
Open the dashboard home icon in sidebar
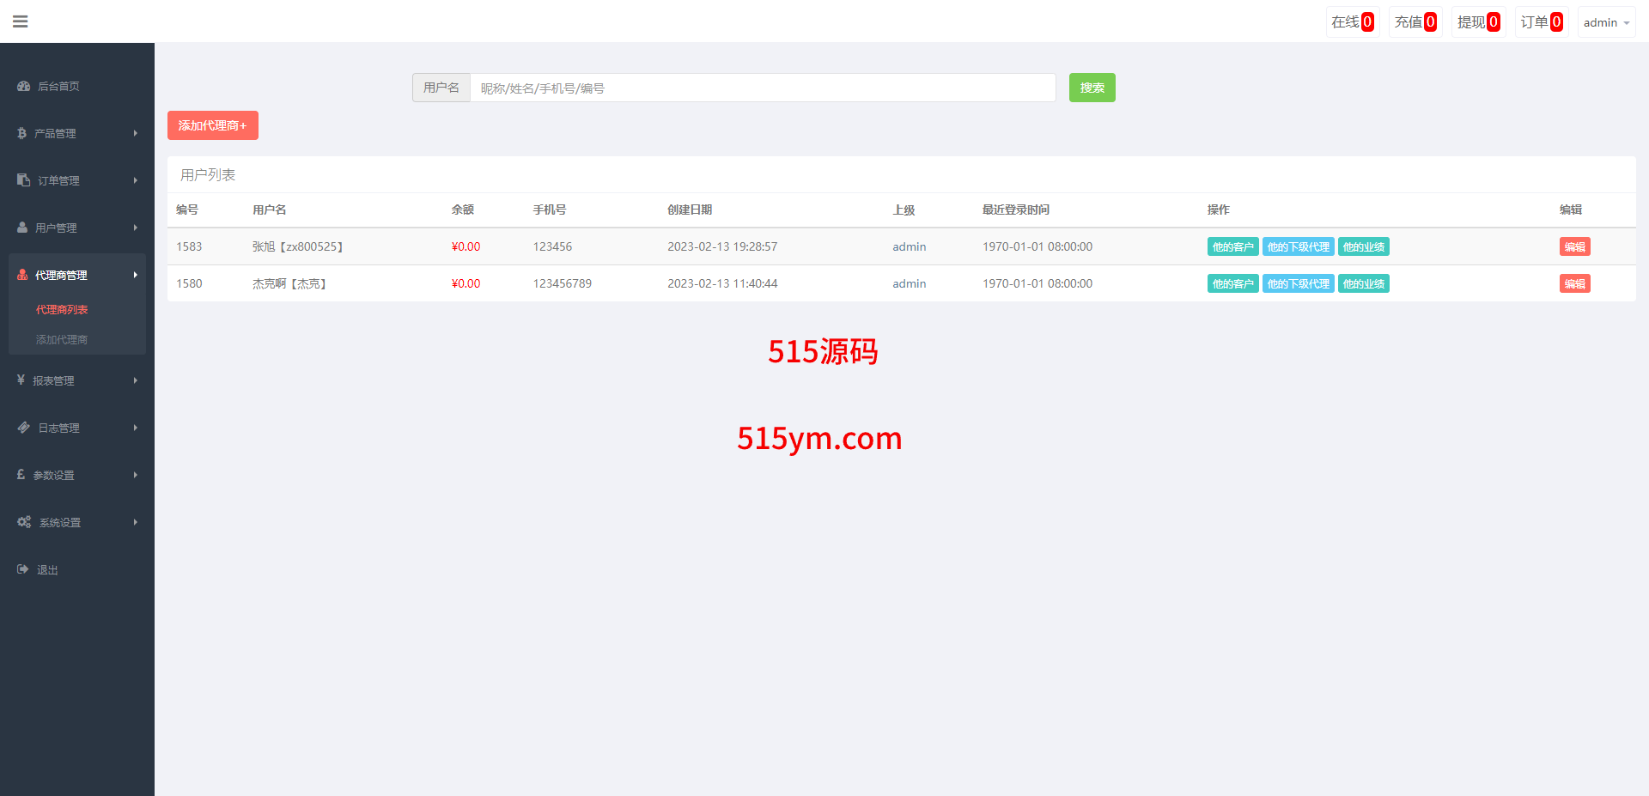click(23, 86)
